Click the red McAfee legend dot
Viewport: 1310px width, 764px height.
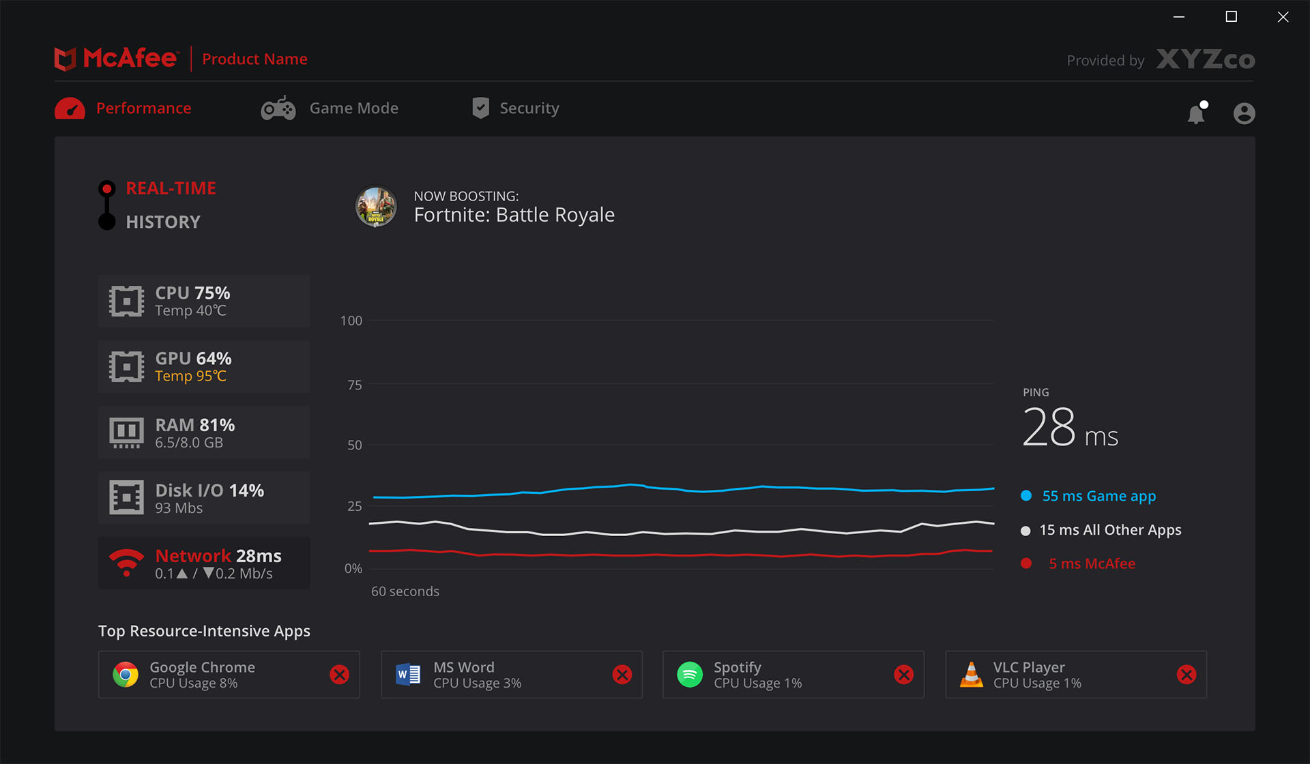point(1026,563)
